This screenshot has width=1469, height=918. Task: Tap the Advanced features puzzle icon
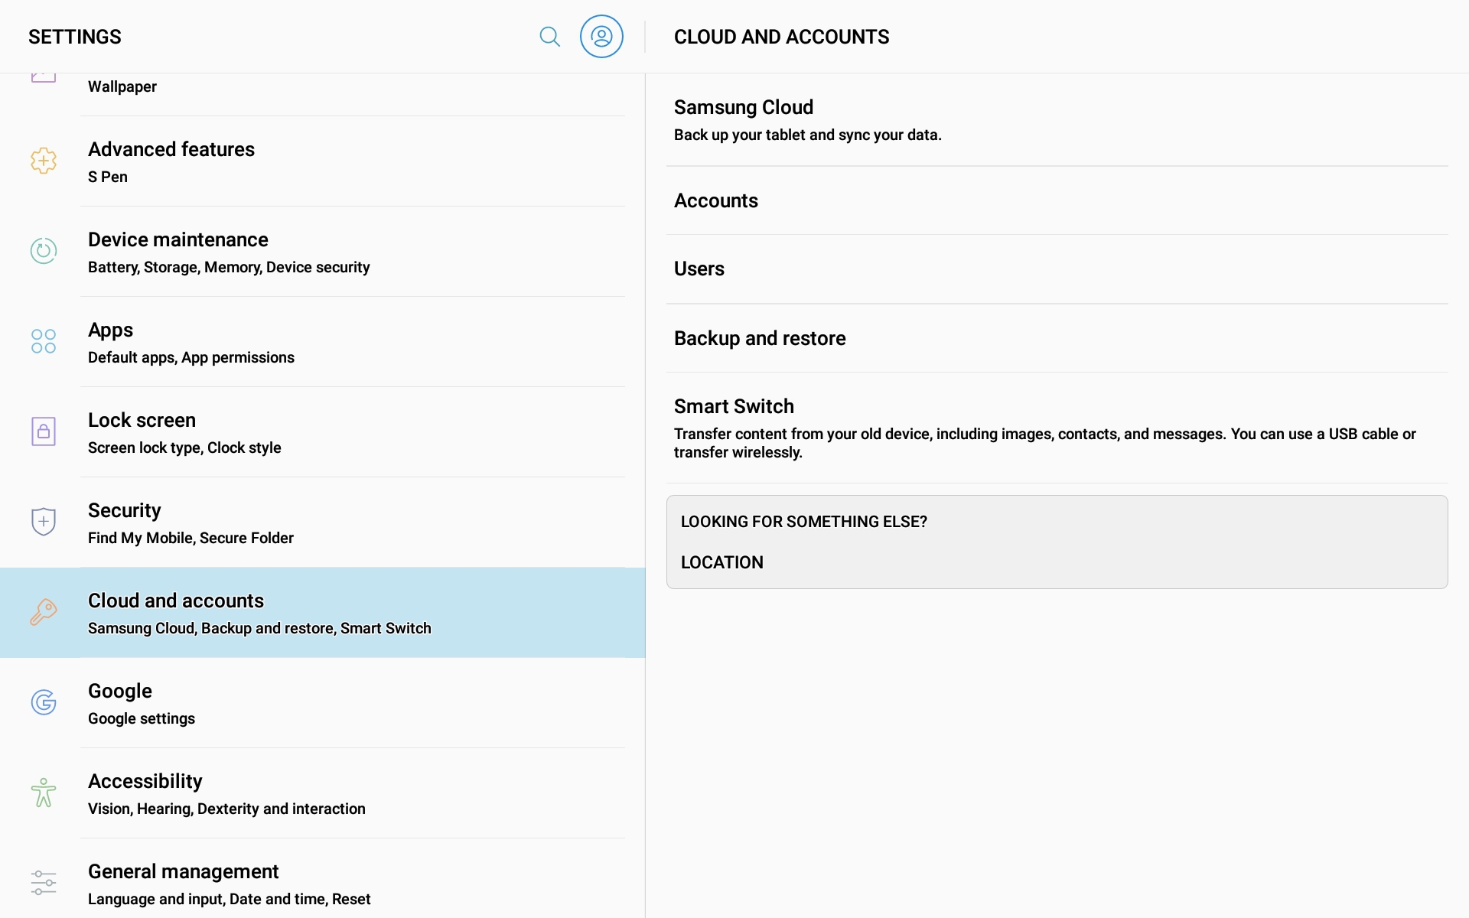point(44,161)
